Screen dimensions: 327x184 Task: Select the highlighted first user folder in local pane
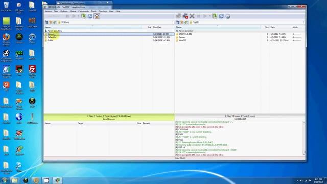[x=109, y=34]
